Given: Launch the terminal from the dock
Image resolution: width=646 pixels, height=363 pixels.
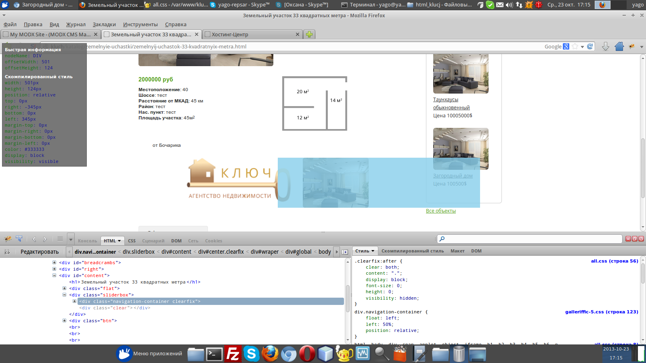Looking at the screenshot, I should 214,354.
